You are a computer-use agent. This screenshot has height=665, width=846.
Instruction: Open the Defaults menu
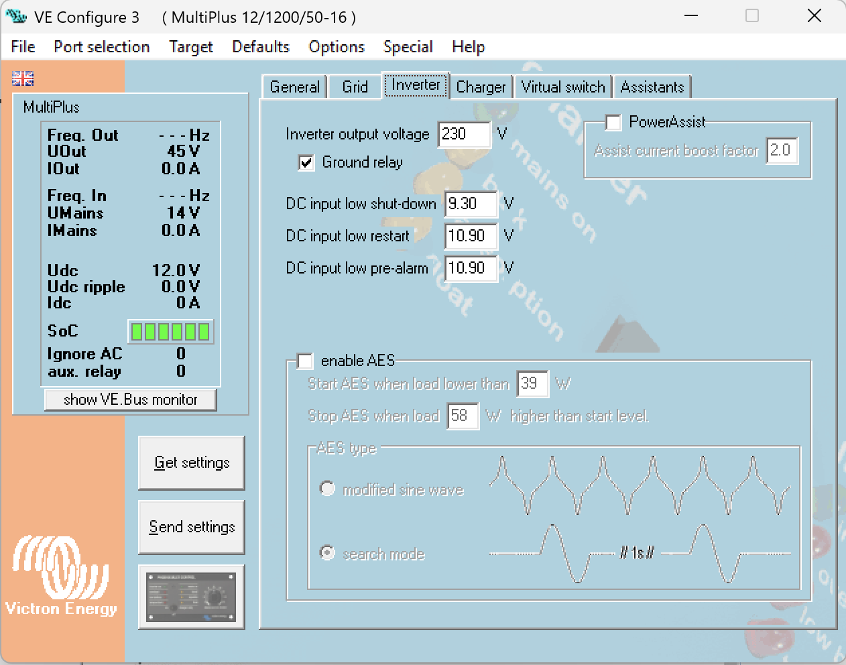click(261, 47)
